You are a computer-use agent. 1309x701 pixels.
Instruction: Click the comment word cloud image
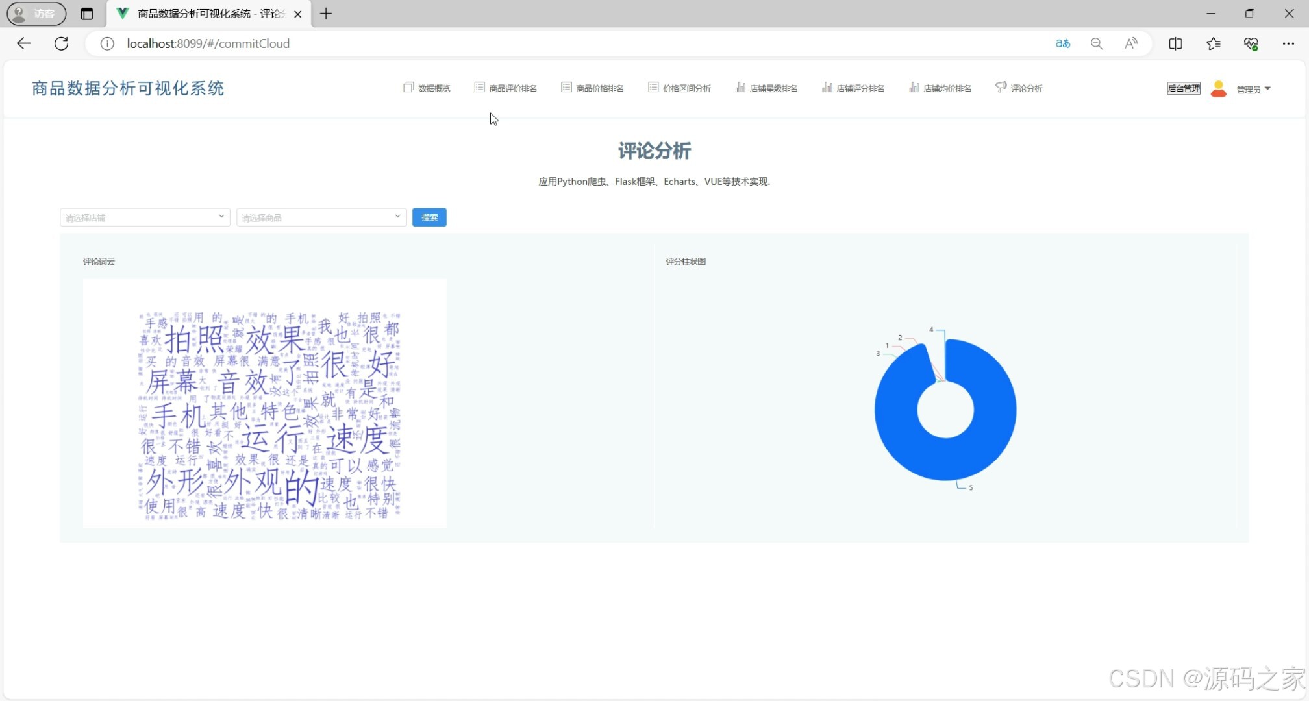(264, 403)
